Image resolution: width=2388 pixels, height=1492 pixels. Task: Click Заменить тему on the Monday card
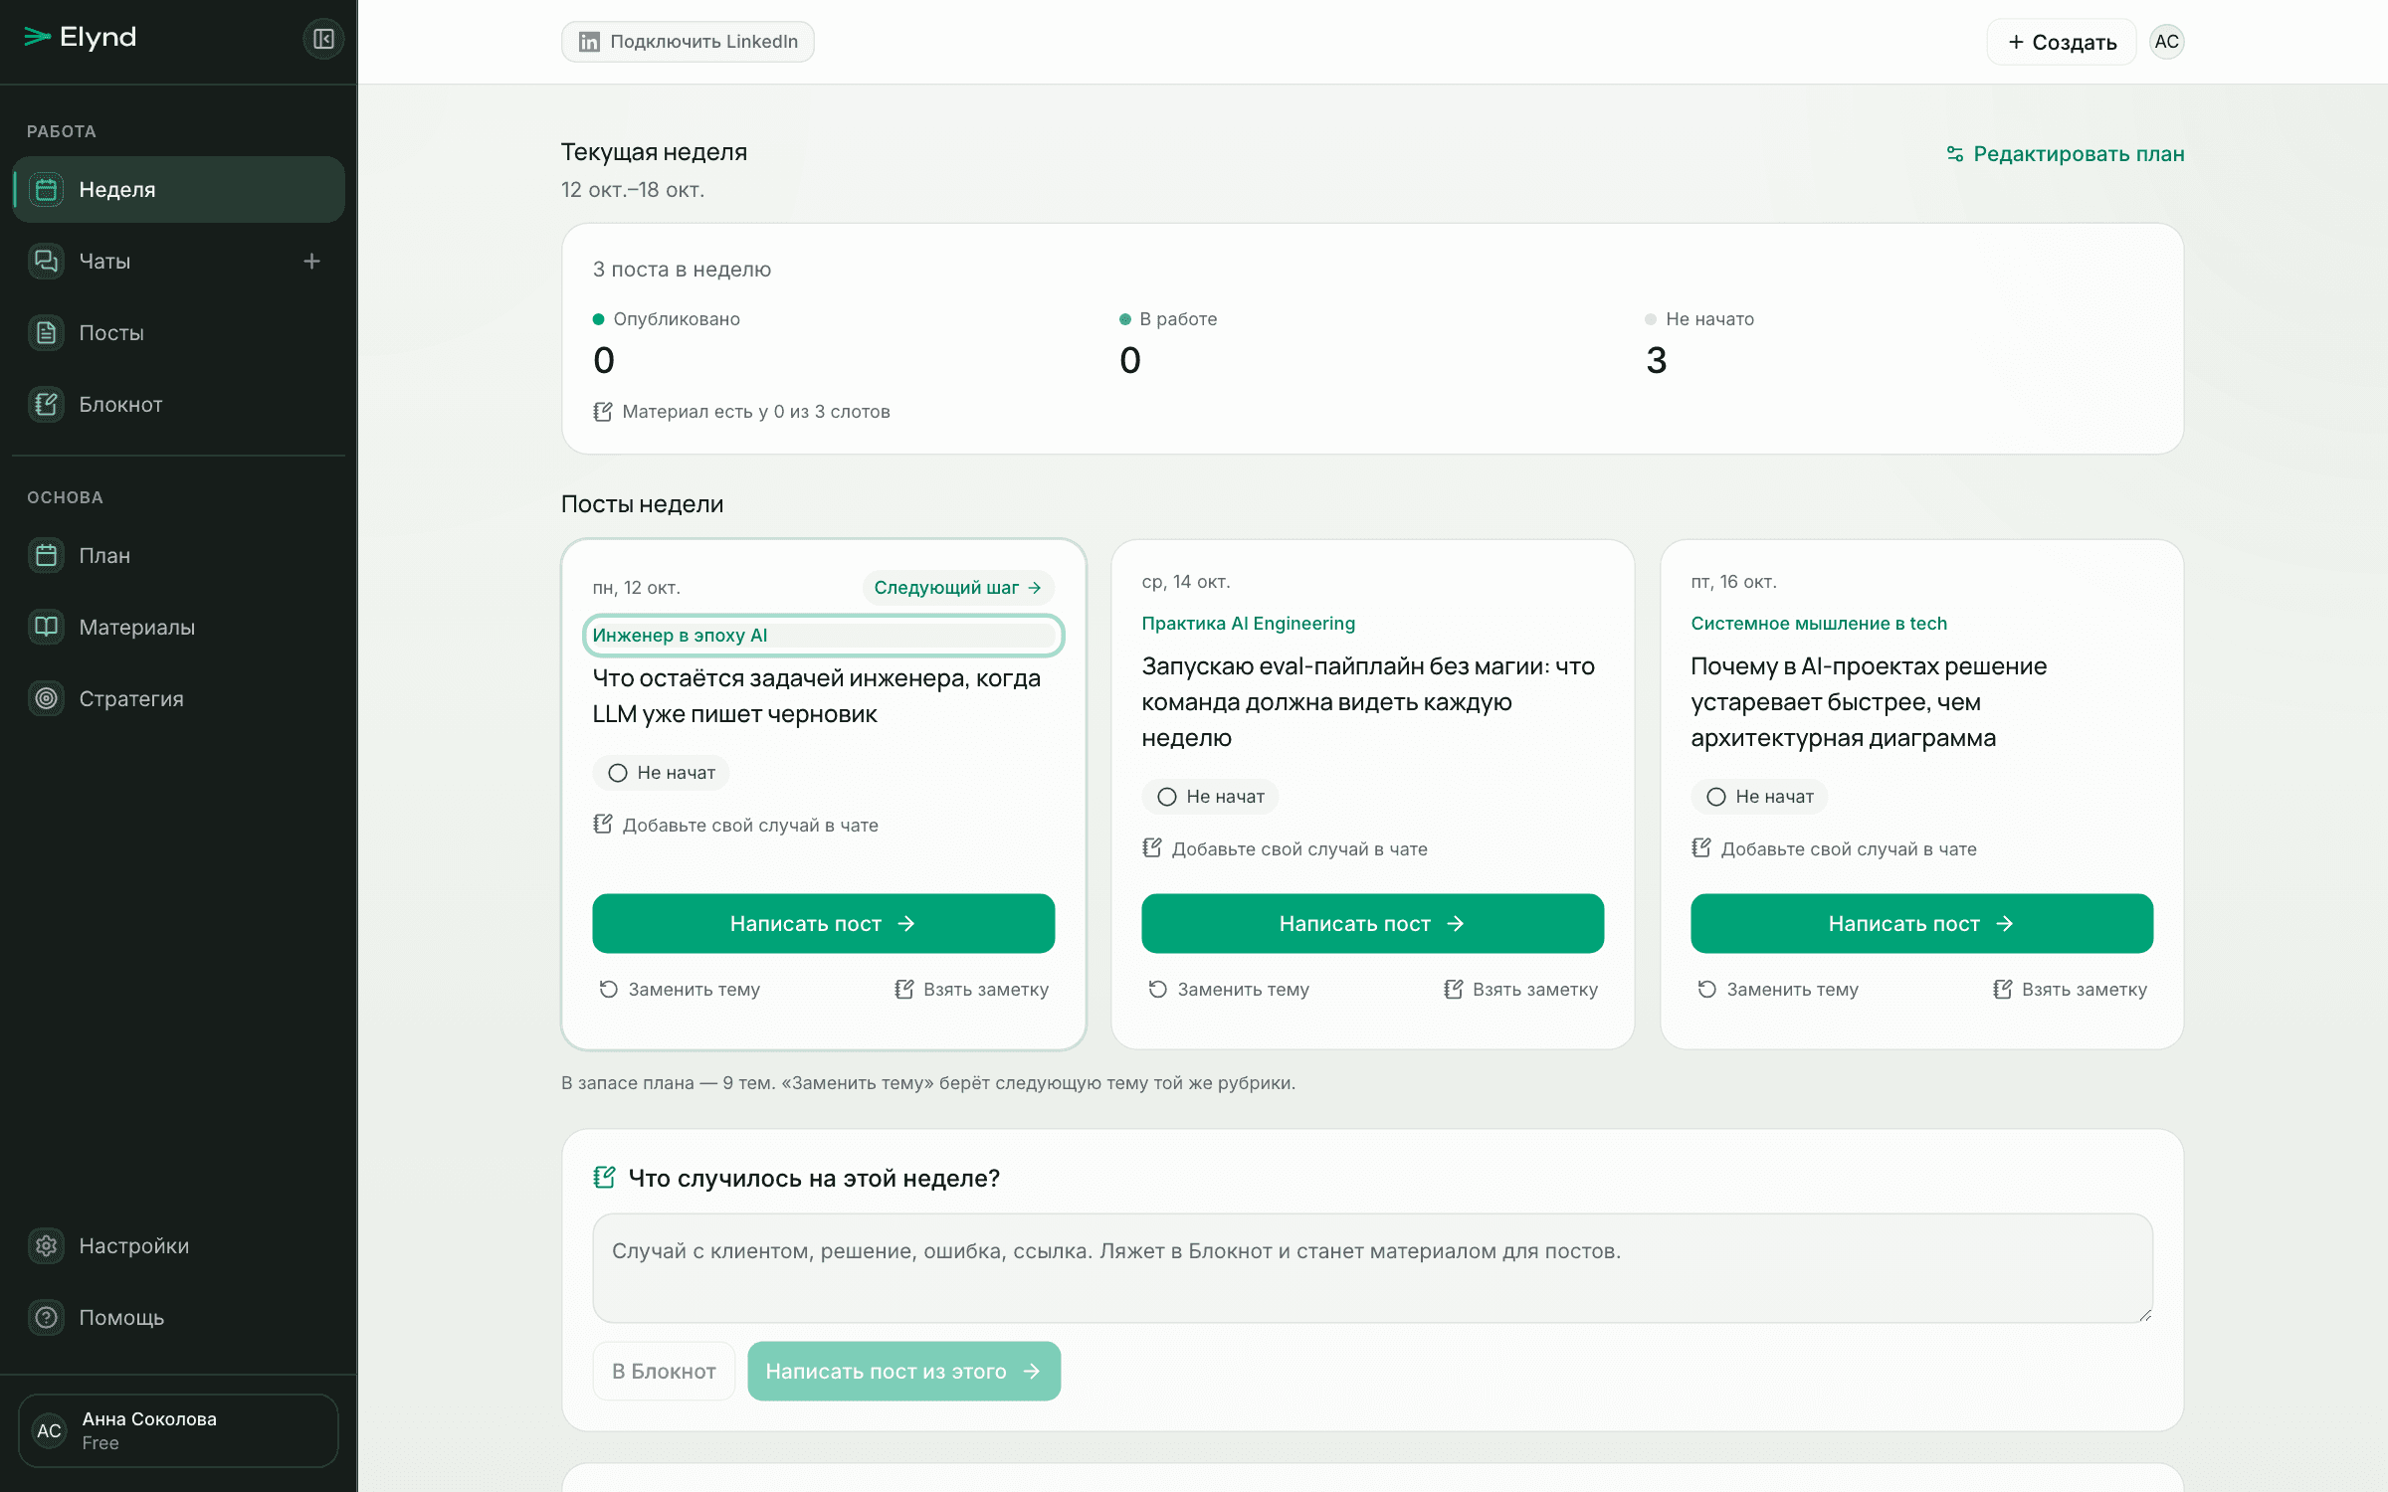(680, 990)
